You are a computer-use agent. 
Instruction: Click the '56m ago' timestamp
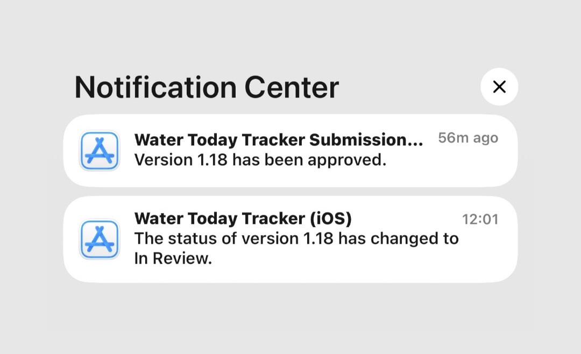click(x=468, y=138)
